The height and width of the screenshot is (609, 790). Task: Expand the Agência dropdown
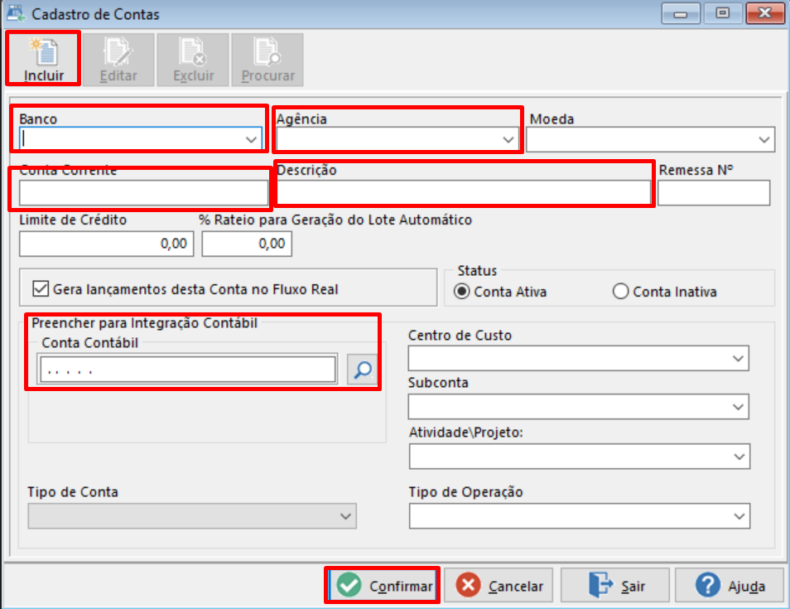pos(508,140)
